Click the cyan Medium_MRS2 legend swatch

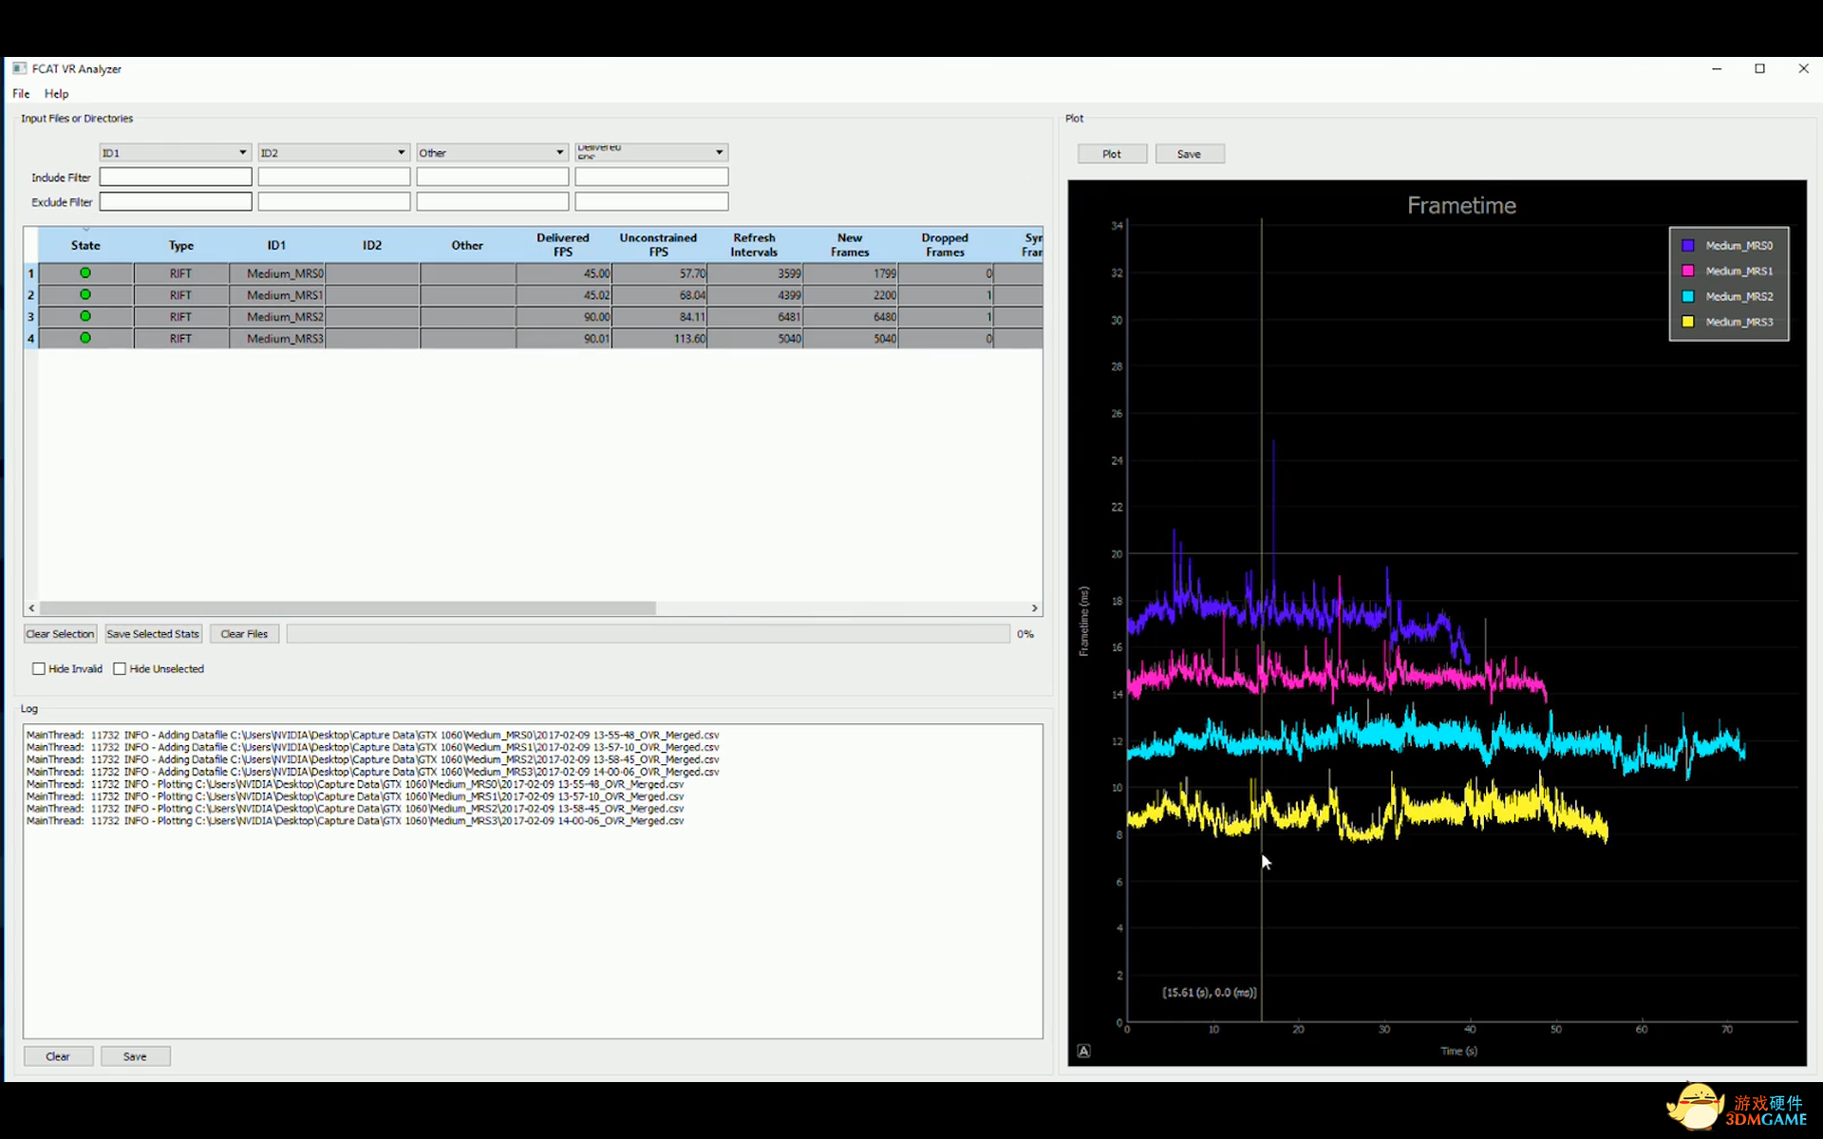tap(1688, 296)
